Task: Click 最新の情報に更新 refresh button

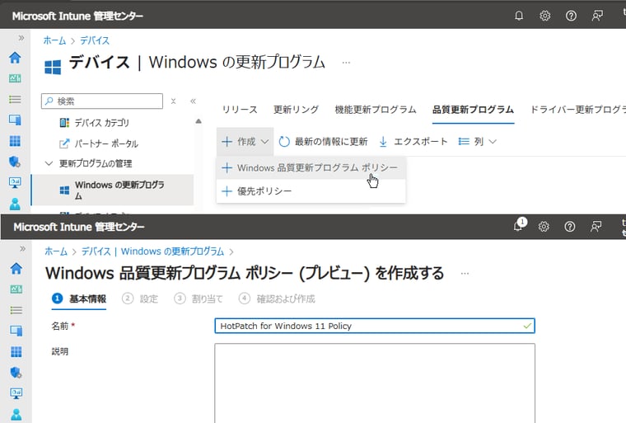Action: coord(323,142)
